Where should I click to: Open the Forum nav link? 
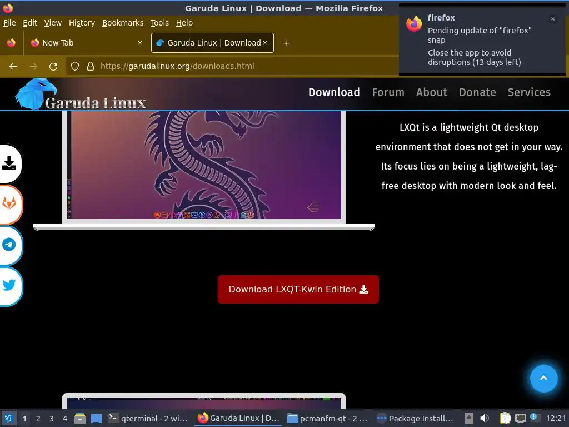pos(388,92)
